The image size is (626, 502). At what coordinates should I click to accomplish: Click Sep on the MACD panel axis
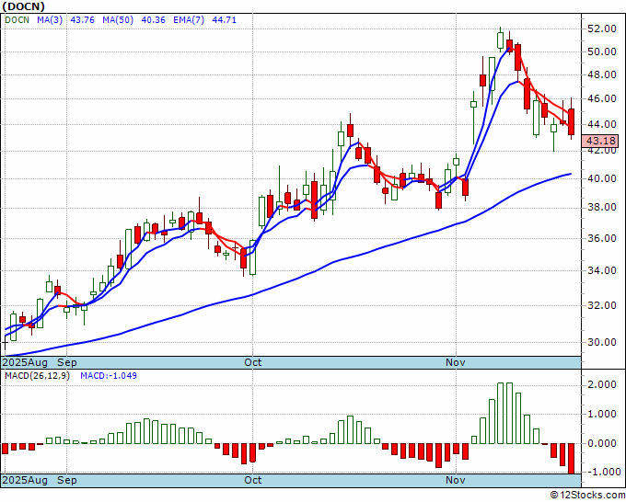point(67,480)
